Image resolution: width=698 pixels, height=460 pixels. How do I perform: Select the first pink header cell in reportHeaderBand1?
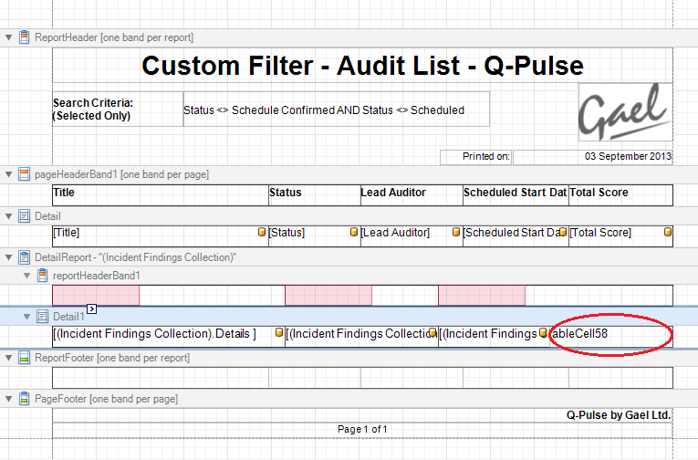96,295
